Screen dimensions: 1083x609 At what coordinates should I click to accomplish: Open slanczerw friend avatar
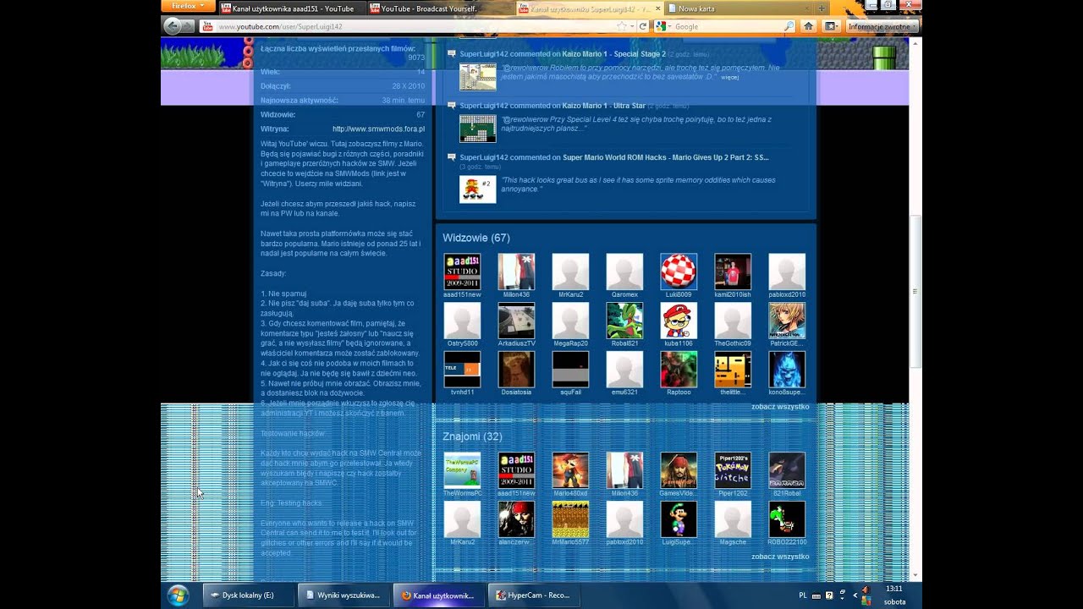(x=516, y=519)
